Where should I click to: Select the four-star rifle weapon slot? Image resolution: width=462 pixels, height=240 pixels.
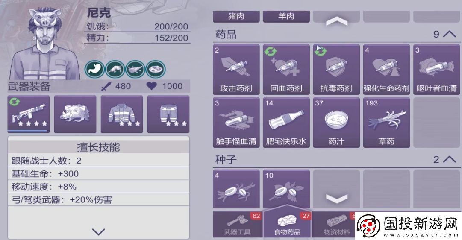(x=29, y=114)
